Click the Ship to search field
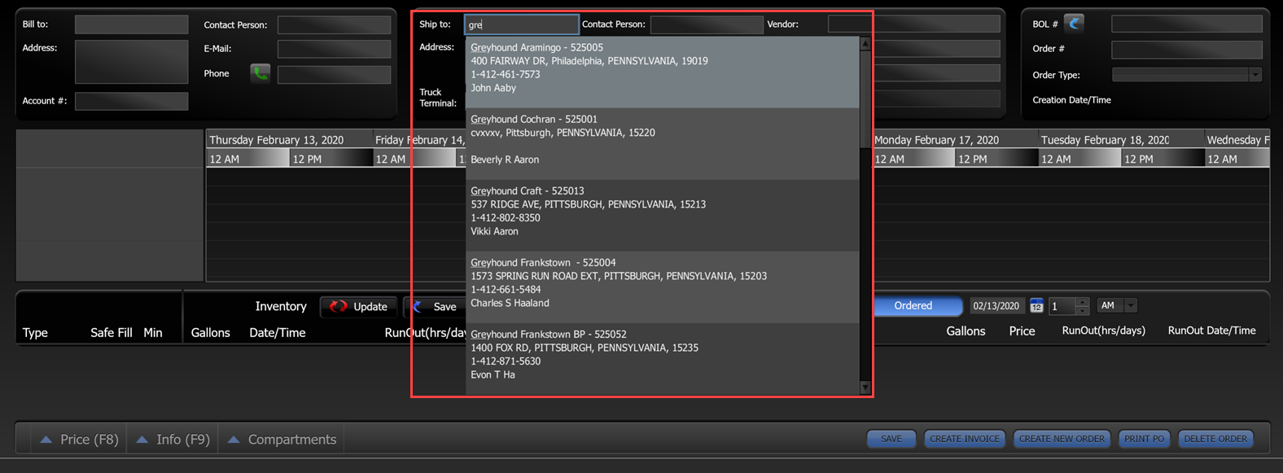Image resolution: width=1283 pixels, height=473 pixels. [x=522, y=24]
